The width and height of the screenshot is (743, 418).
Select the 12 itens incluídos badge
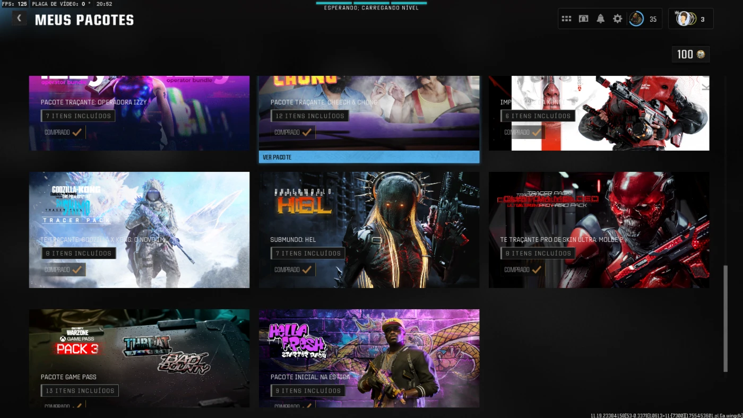point(309,116)
